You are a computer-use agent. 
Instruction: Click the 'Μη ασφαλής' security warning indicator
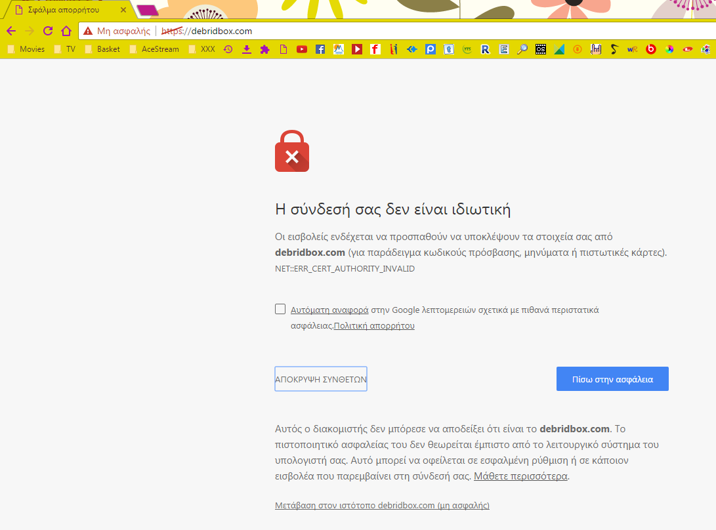pyautogui.click(x=117, y=31)
